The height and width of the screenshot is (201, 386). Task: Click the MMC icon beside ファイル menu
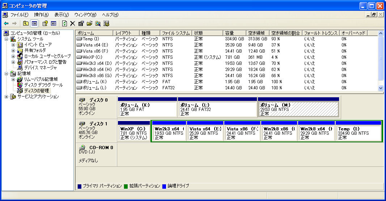pos(5,15)
